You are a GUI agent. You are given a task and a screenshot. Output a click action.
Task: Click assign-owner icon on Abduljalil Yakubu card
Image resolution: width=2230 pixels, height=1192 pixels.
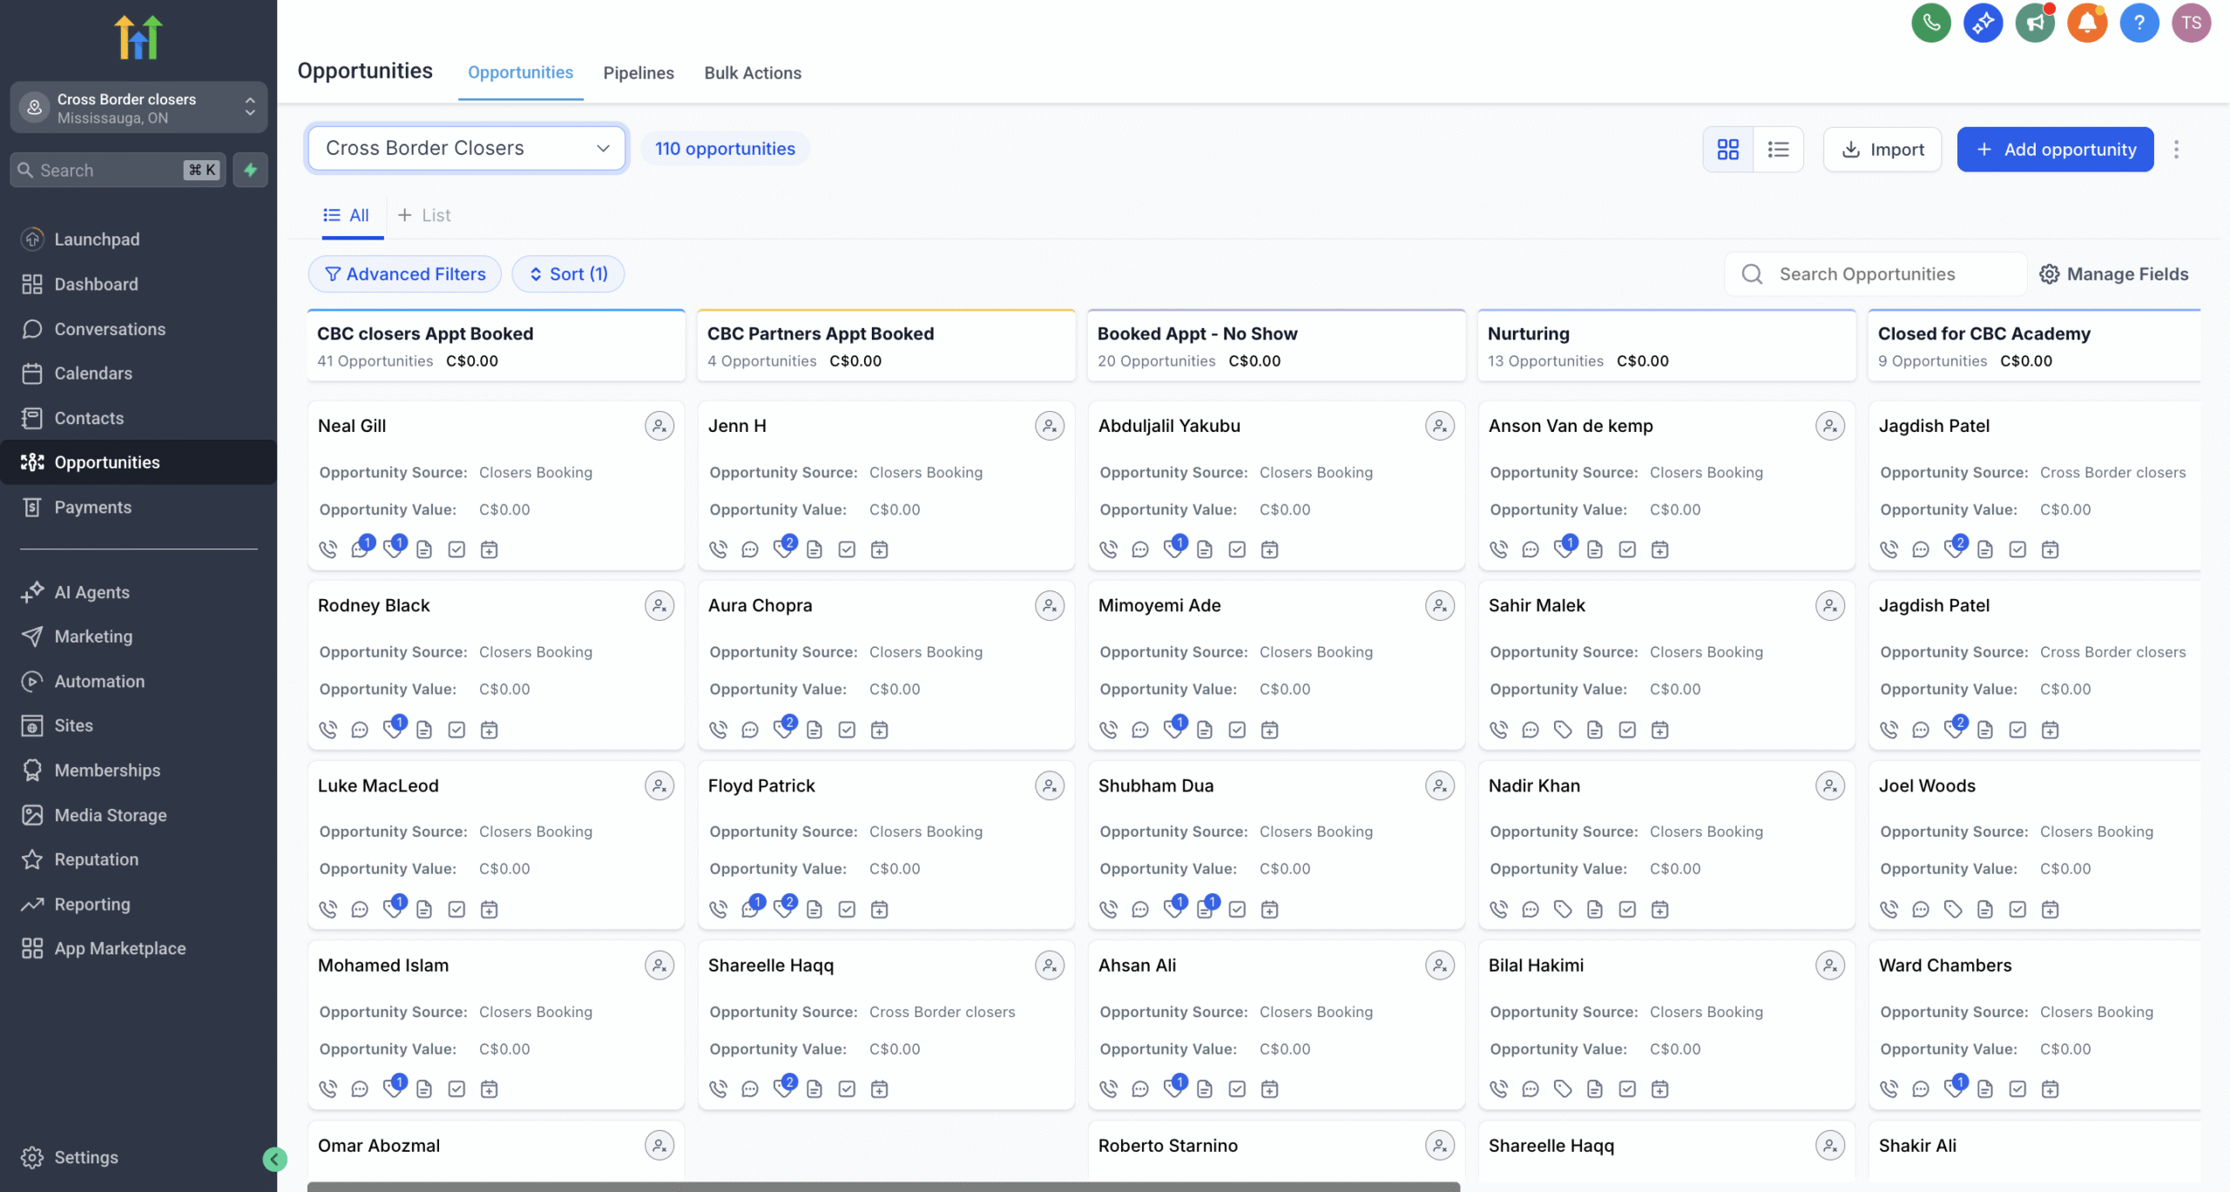point(1439,426)
